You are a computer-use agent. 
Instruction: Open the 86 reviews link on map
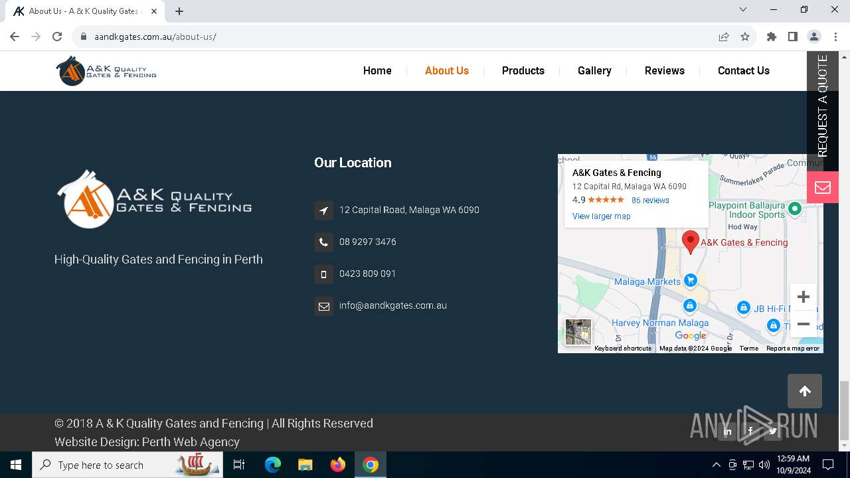pyautogui.click(x=650, y=200)
